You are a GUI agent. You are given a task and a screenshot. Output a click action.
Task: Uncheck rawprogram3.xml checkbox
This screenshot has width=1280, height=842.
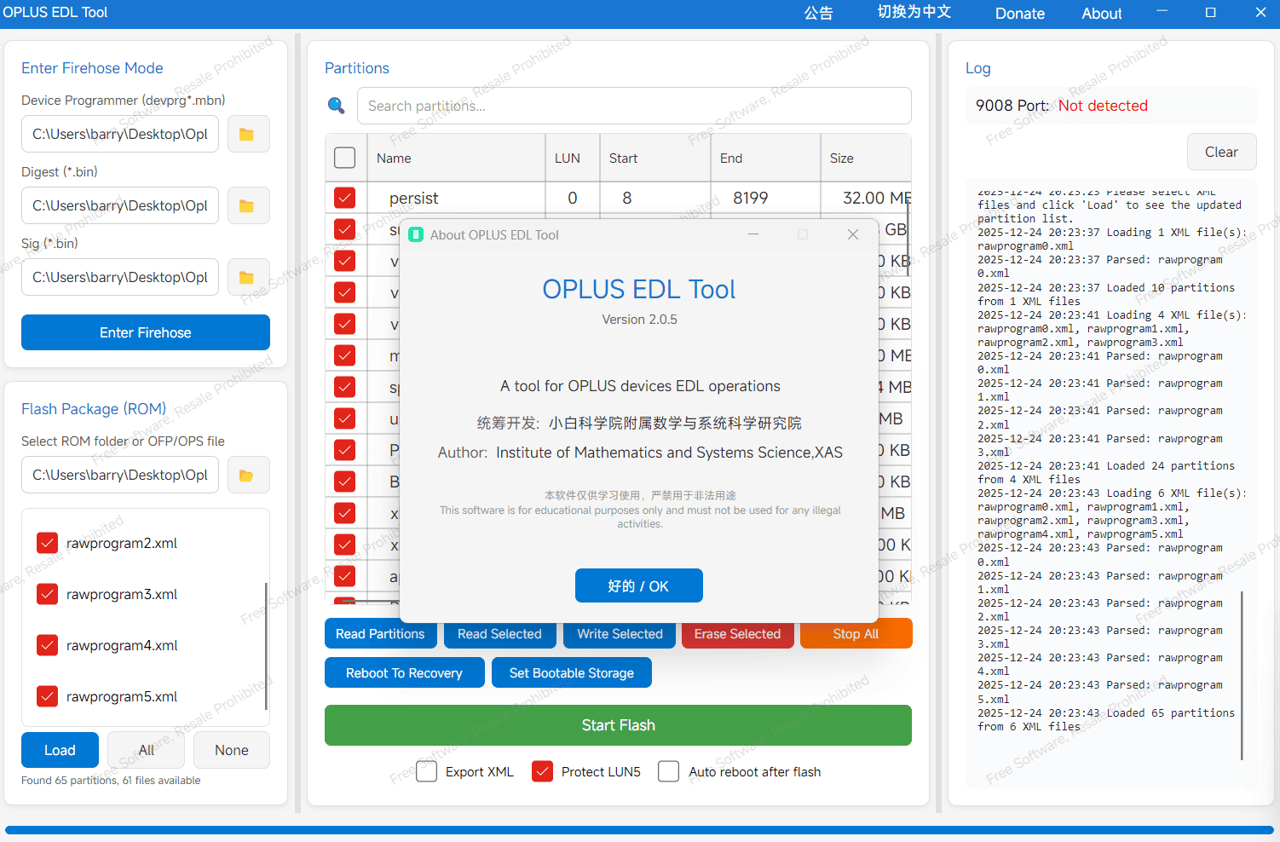pyautogui.click(x=48, y=594)
